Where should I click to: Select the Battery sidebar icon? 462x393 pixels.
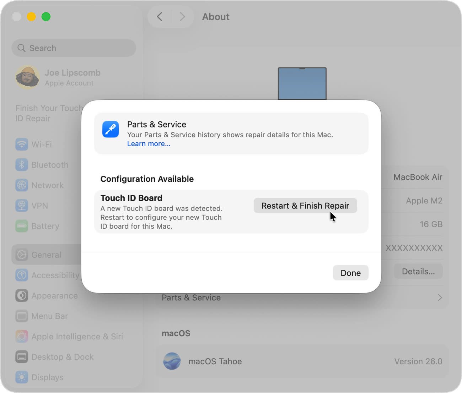point(22,226)
